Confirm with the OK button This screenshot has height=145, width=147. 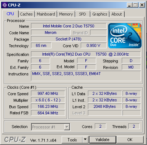(x=130, y=140)
